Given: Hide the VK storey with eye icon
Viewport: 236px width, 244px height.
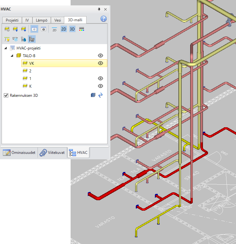Looking at the screenshot, I should [101, 63].
